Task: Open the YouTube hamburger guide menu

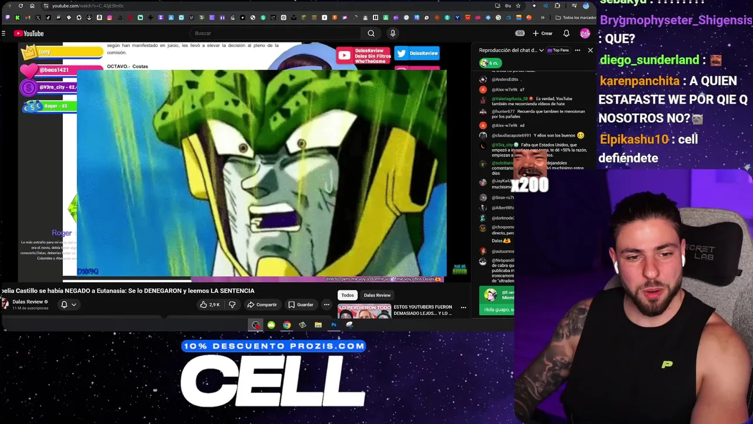Action: point(4,34)
